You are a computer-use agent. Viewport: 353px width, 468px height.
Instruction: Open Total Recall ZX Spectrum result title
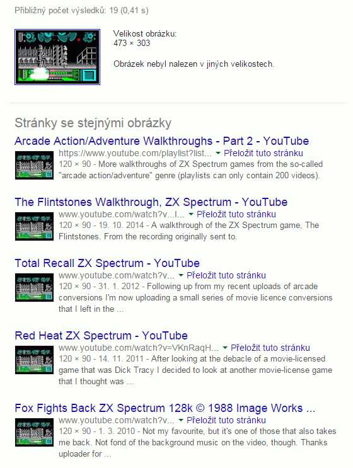pyautogui.click(x=107, y=263)
